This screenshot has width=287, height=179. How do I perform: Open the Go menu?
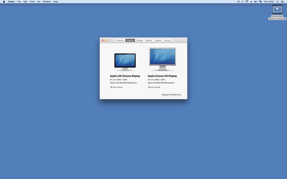[39, 2]
